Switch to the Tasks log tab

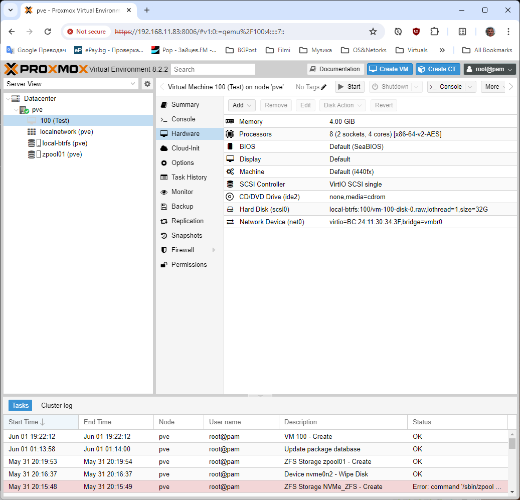[x=20, y=406]
